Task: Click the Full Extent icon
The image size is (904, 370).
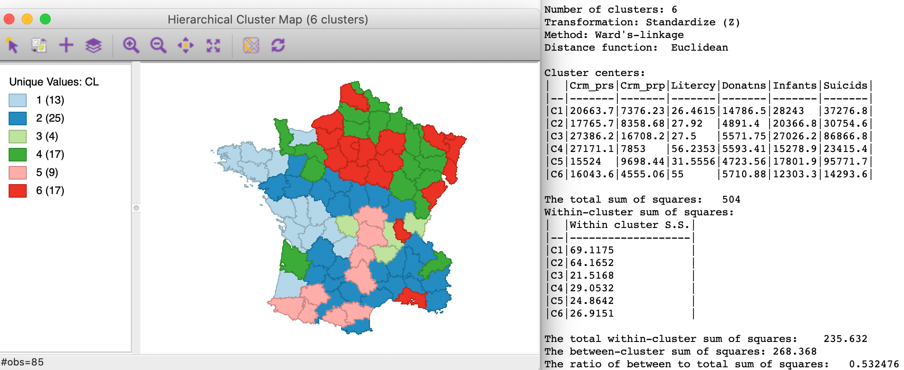Action: click(213, 45)
